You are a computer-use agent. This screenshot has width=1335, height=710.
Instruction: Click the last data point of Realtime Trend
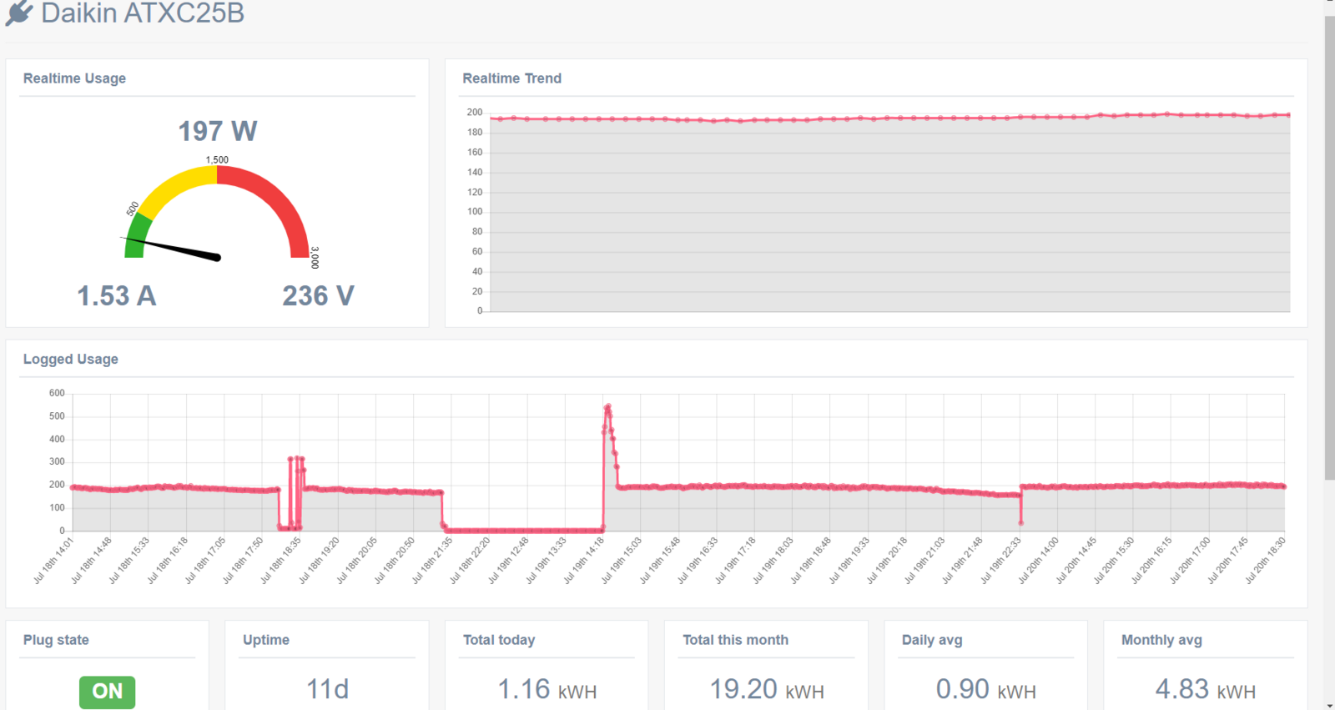[x=1289, y=115]
